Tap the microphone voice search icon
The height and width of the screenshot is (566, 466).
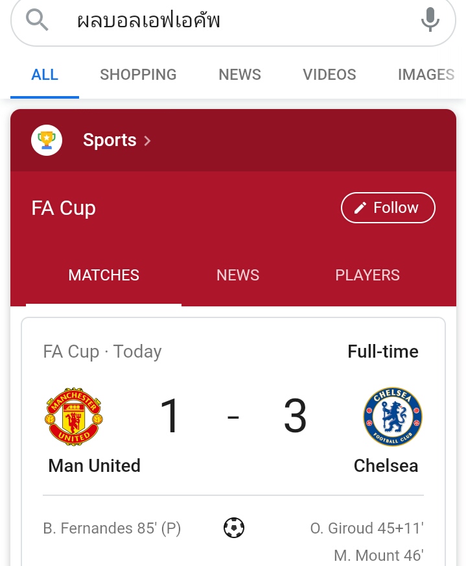[x=430, y=20]
